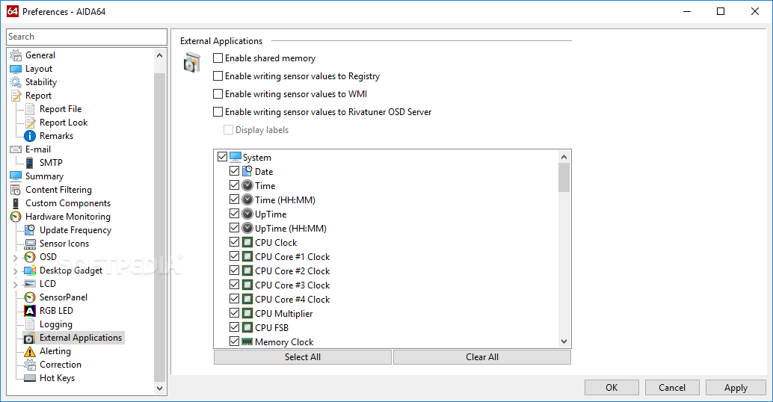Uncheck the CPU Core #3 Clock checkbox
Image resolution: width=773 pixels, height=402 pixels.
[x=235, y=284]
